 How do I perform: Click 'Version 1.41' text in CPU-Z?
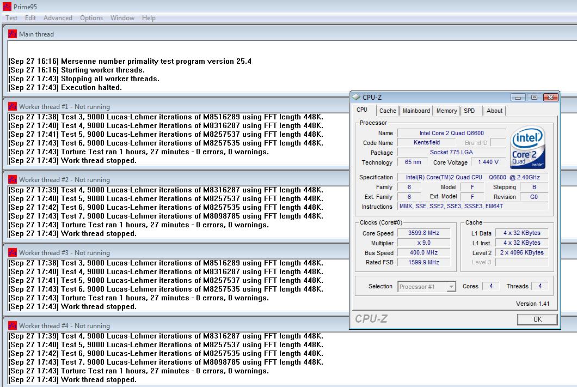tap(532, 304)
